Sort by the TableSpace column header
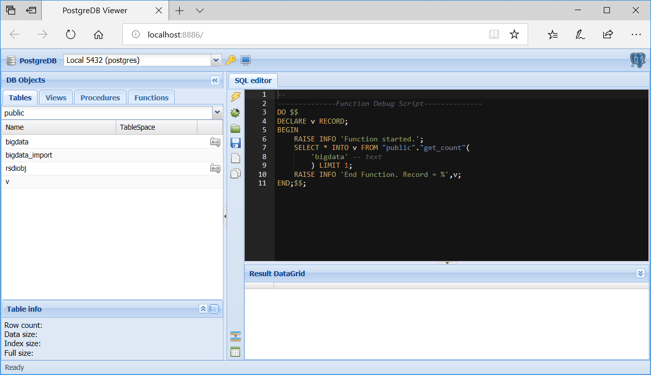 (x=157, y=127)
